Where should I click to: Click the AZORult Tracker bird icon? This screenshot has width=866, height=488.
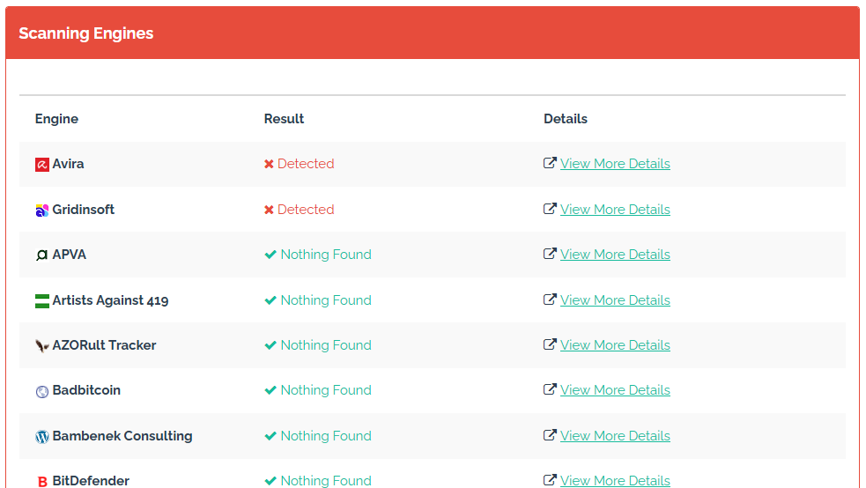[42, 346]
